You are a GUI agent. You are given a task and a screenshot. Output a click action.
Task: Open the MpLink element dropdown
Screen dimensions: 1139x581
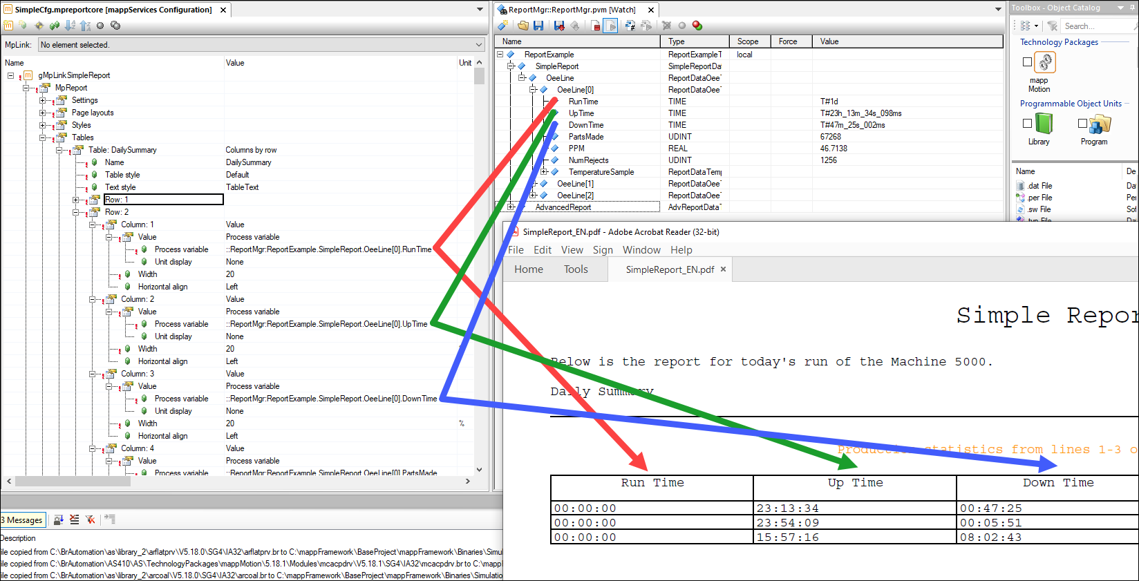coord(478,45)
